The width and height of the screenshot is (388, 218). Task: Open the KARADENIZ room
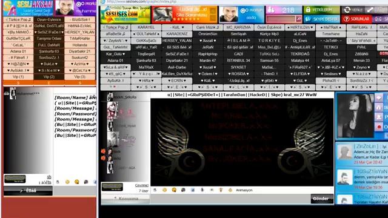coord(176,34)
